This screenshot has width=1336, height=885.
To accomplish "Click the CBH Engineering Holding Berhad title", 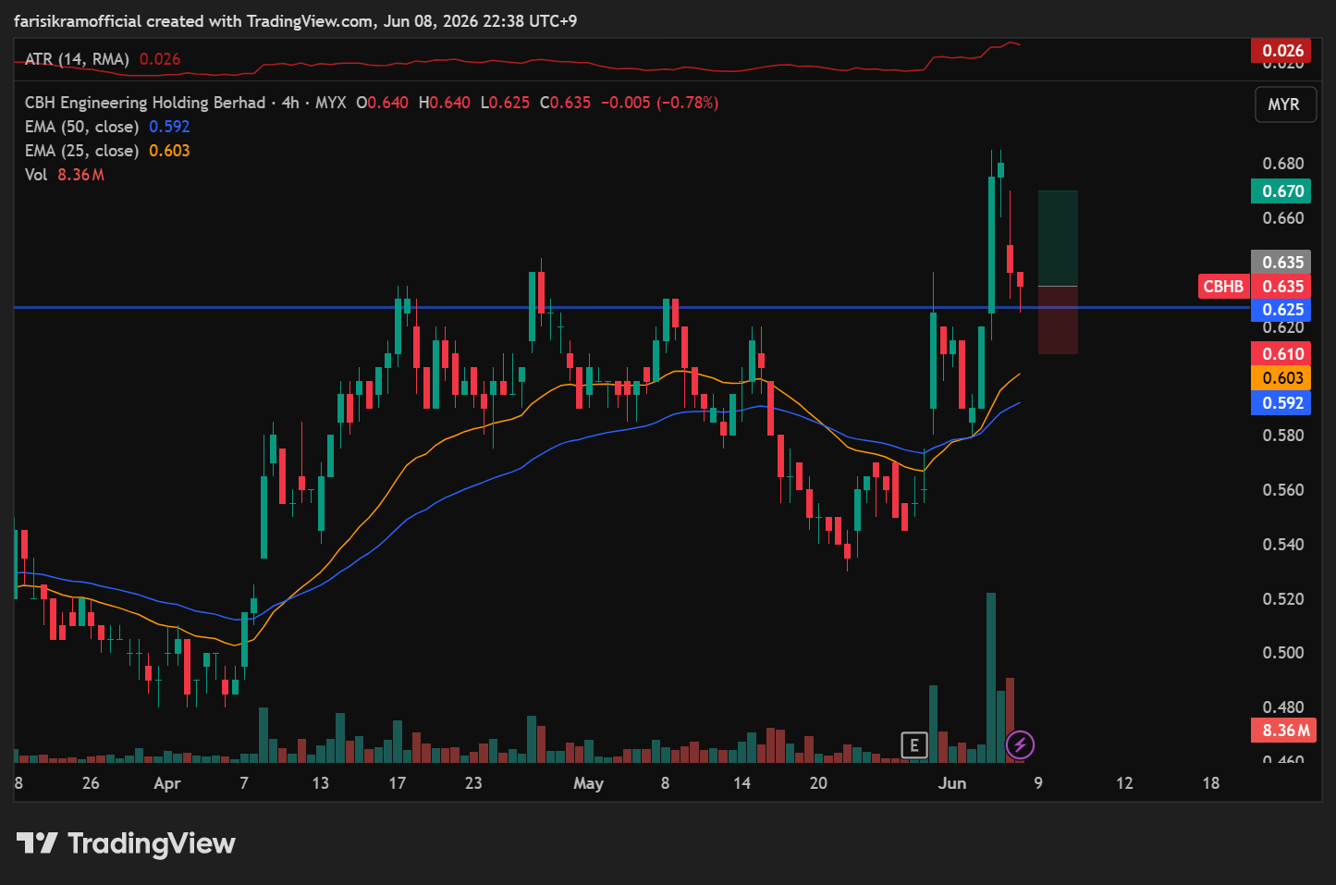I will (145, 103).
